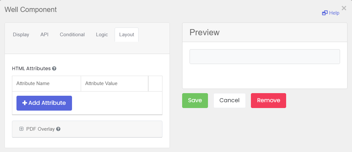352x152 pixels.
Task: Expand the PDF Overlay panel header
Action: tap(87, 129)
